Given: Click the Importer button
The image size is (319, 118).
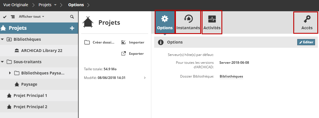Looking at the screenshot, I should [x=133, y=42].
